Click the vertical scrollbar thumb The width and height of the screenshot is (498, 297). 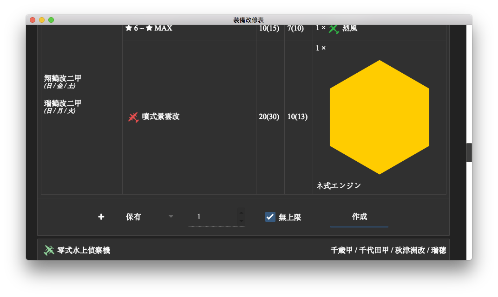[x=469, y=152]
